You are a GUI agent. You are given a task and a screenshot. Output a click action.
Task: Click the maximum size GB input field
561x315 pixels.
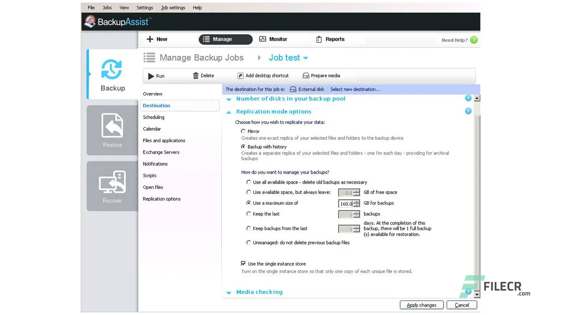346,203
